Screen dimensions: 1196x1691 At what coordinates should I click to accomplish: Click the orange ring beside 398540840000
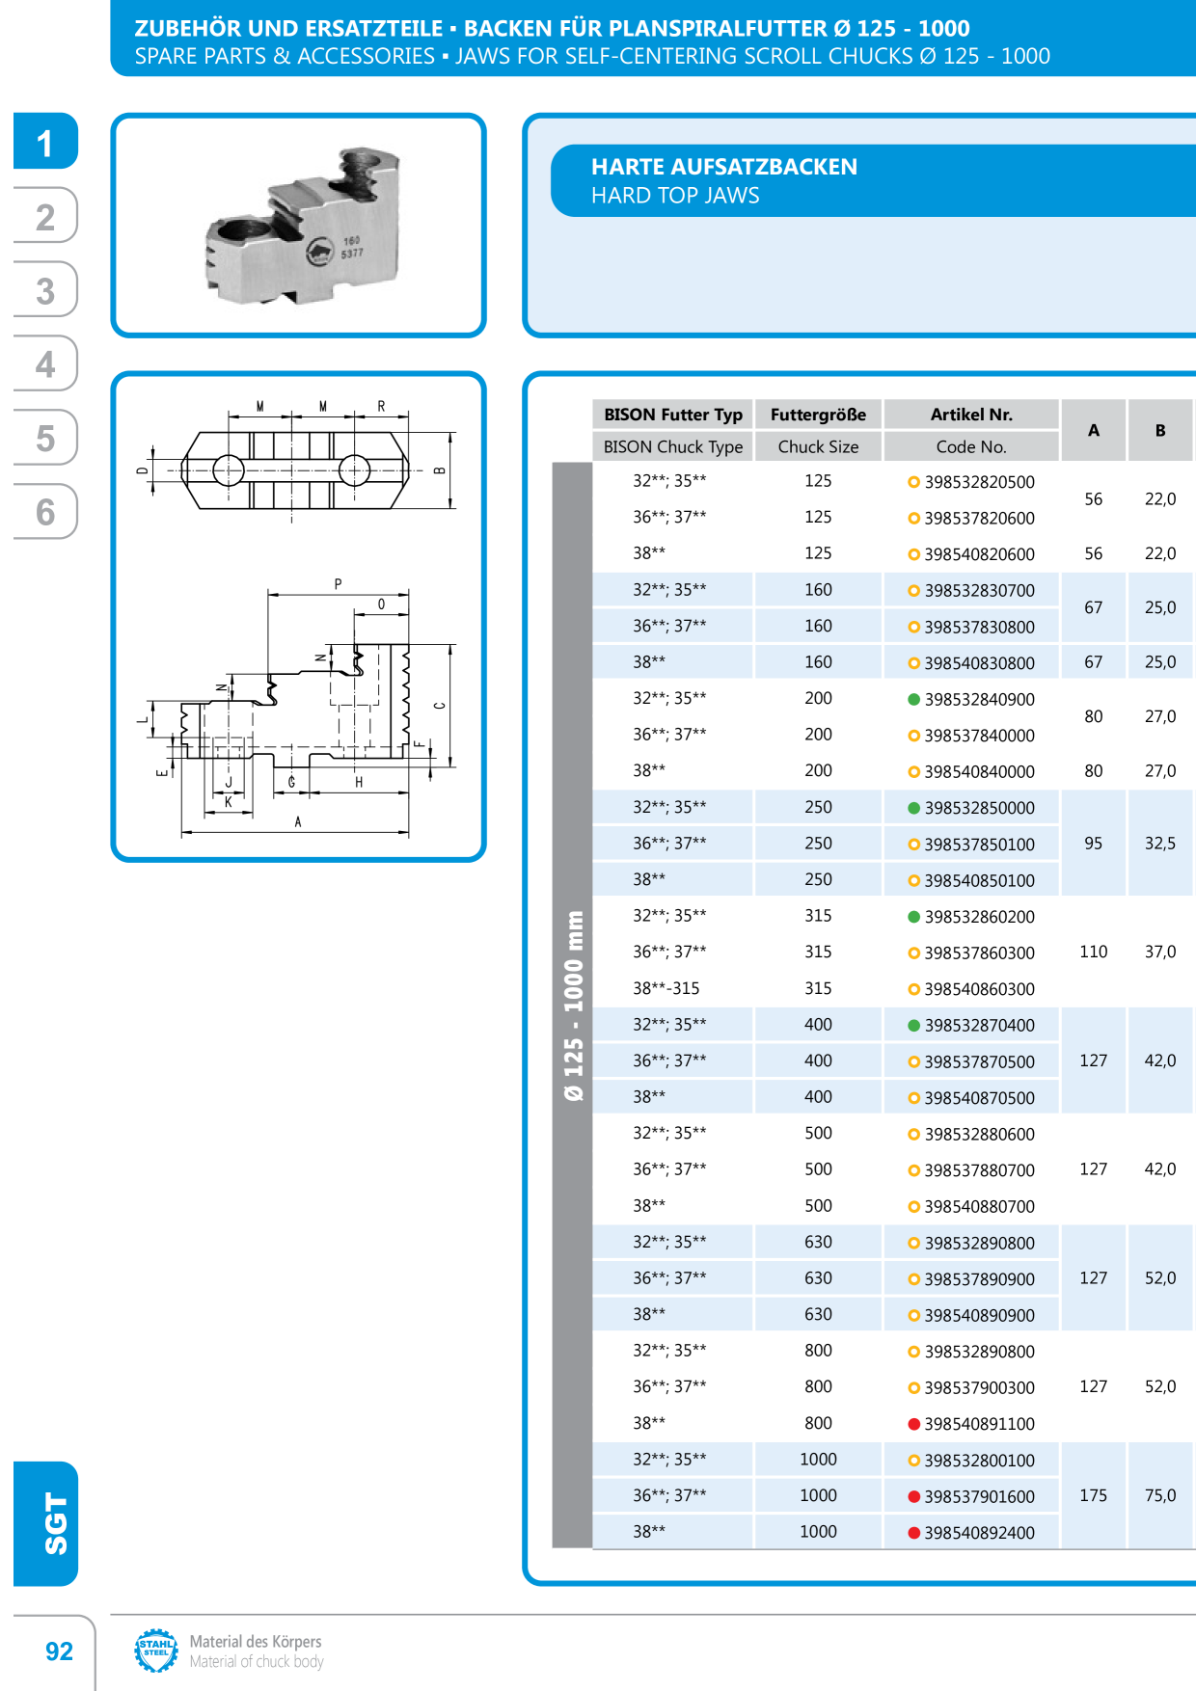coord(913,772)
